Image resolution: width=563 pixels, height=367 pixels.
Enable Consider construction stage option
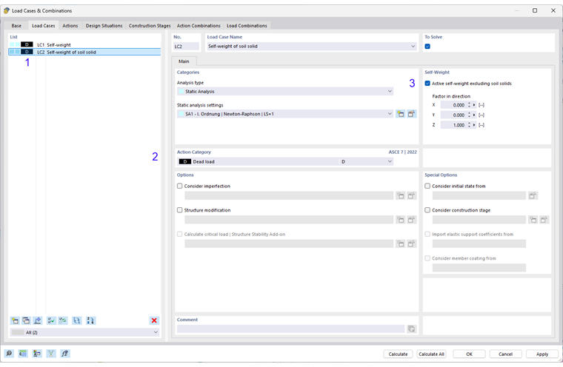click(427, 210)
